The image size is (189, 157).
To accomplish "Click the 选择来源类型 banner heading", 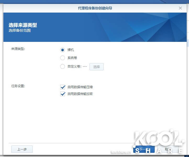I will [23, 25].
